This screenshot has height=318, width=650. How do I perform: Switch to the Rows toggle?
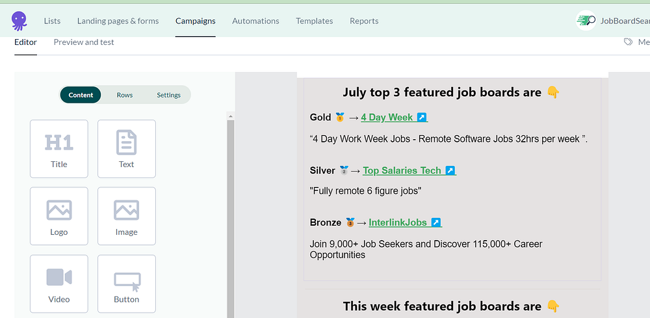click(125, 95)
